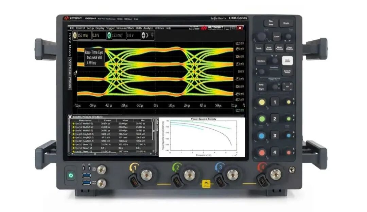The image size is (367, 212).
Task: Open the Analyze menu
Action: (x=148, y=28)
